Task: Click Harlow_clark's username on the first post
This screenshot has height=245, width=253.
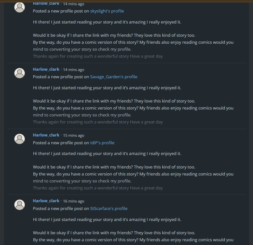Action: [46, 3]
